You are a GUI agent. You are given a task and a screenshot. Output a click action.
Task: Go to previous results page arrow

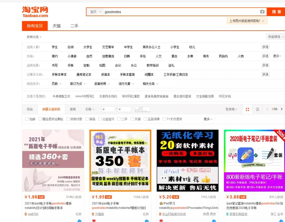click(x=267, y=109)
